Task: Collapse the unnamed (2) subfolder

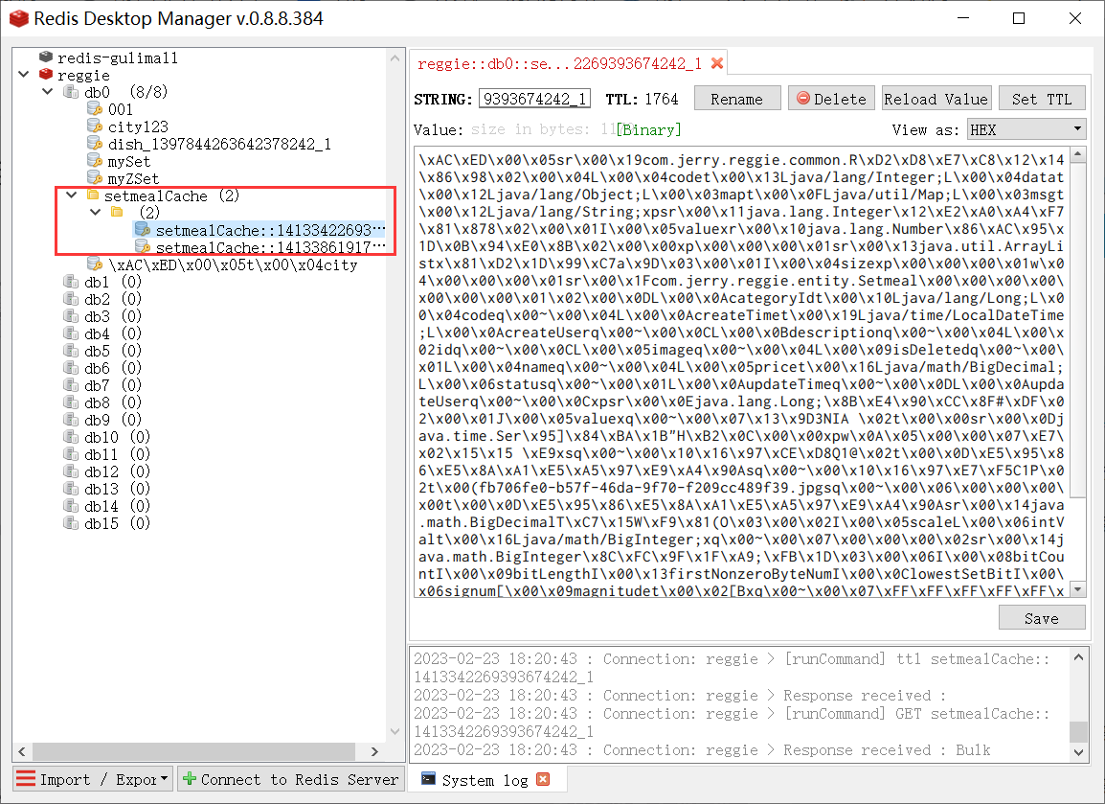Action: [x=96, y=212]
